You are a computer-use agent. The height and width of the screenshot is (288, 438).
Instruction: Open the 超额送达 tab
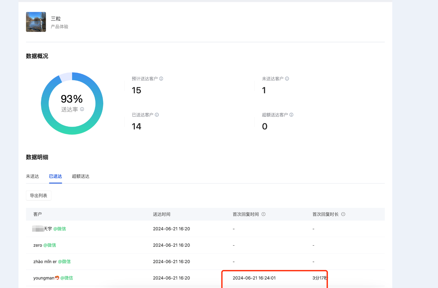pos(81,176)
